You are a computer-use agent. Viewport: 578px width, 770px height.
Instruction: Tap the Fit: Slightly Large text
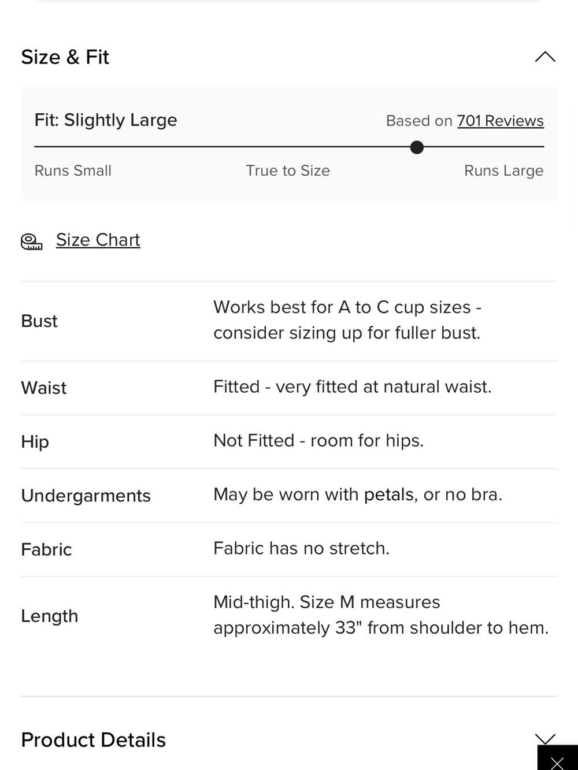pyautogui.click(x=106, y=120)
